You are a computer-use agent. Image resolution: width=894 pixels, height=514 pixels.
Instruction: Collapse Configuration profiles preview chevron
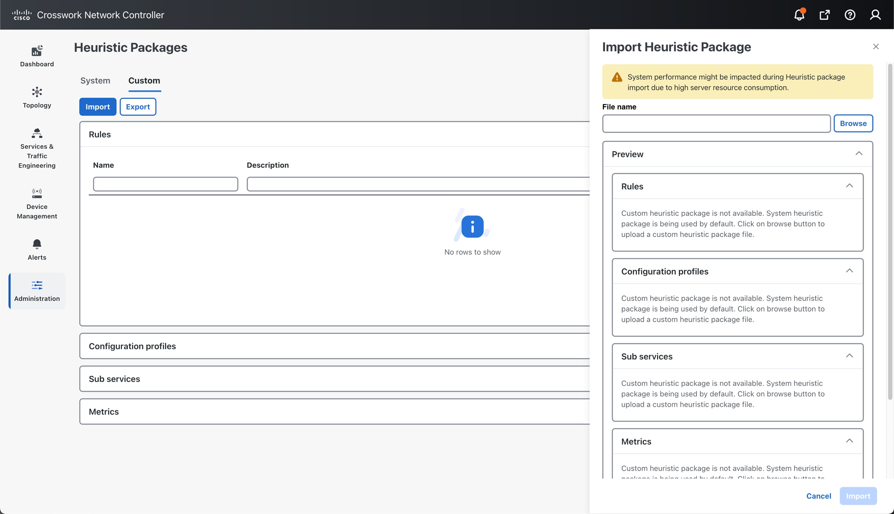pos(849,271)
